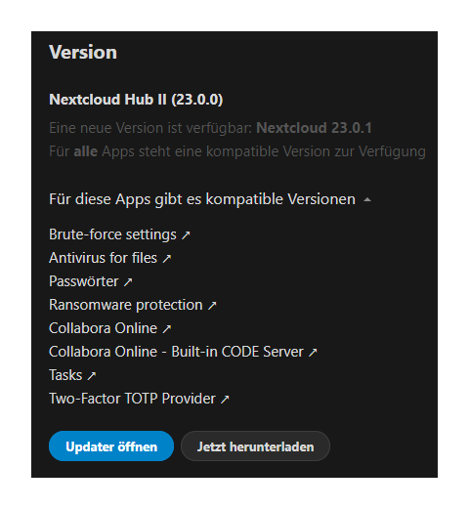Click the arrow icon beside Ransomware protection
The height and width of the screenshot is (509, 469).
pos(212,306)
